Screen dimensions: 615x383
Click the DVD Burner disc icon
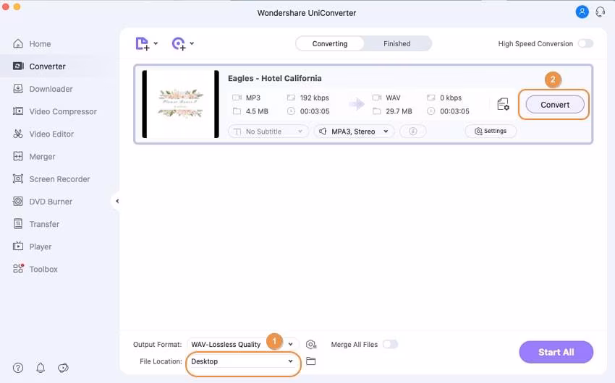(x=18, y=202)
